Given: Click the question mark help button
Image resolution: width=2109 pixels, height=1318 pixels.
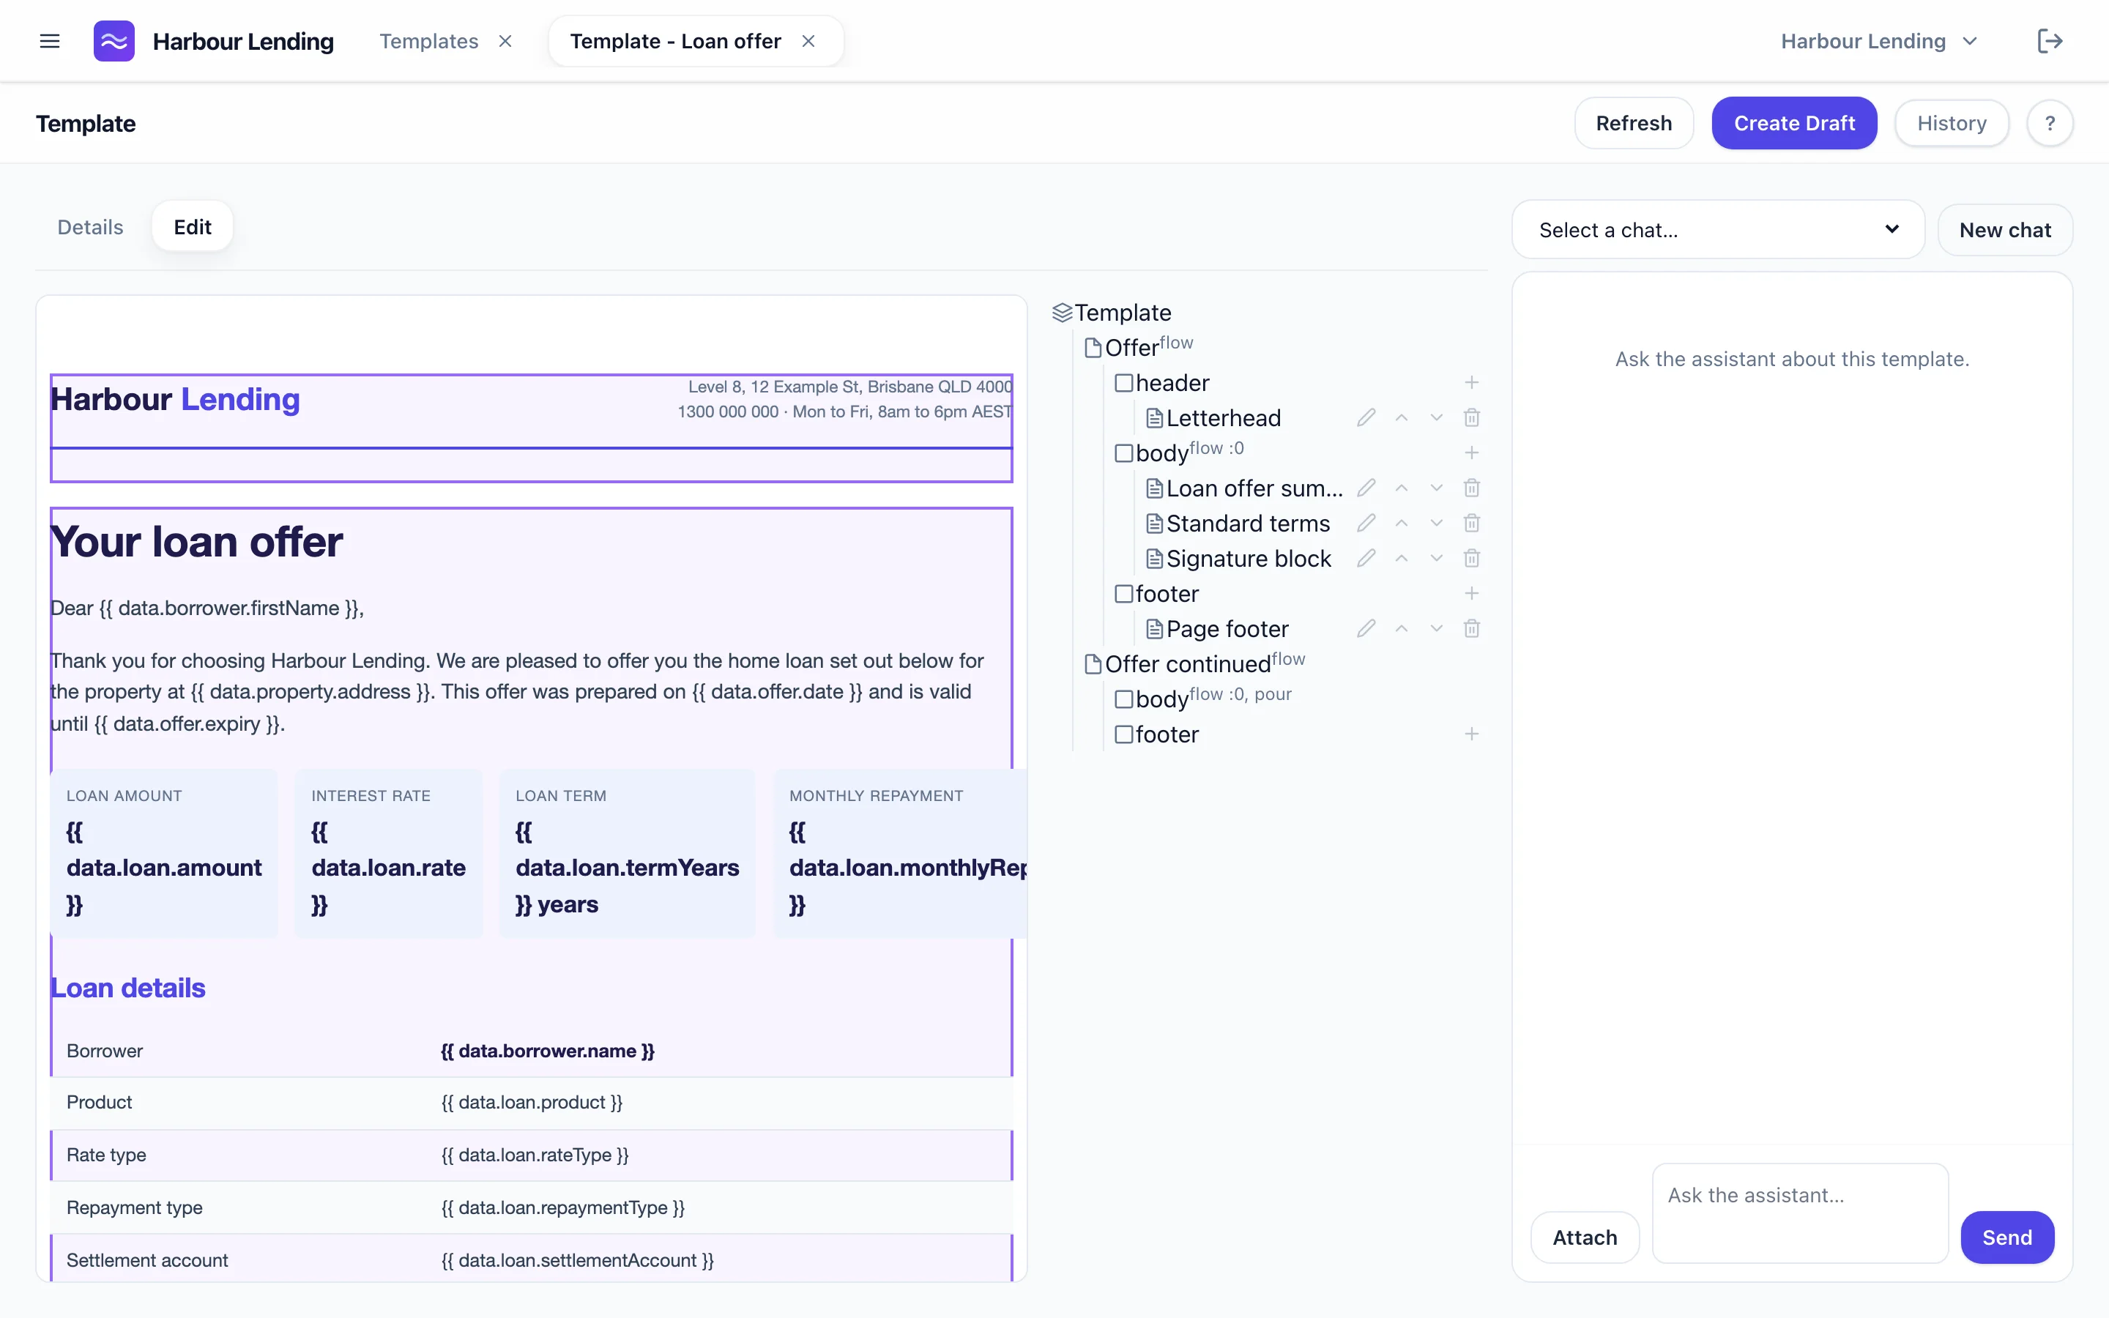Looking at the screenshot, I should (x=2049, y=123).
